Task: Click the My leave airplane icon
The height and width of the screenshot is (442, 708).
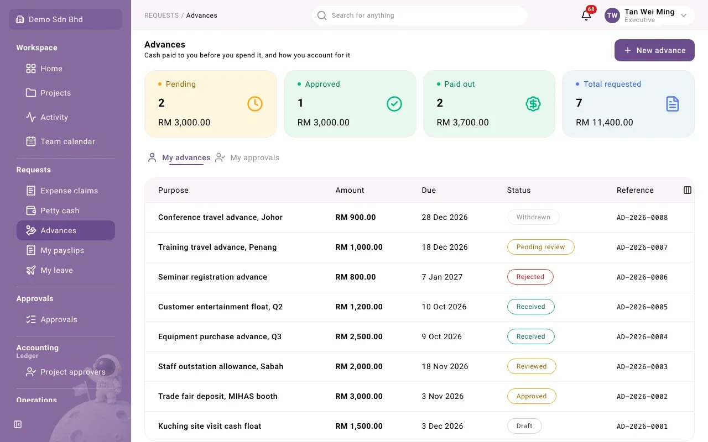Action: click(31, 270)
